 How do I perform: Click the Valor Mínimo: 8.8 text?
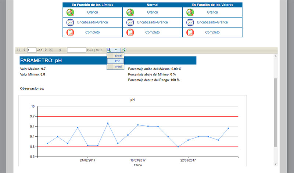[32, 74]
